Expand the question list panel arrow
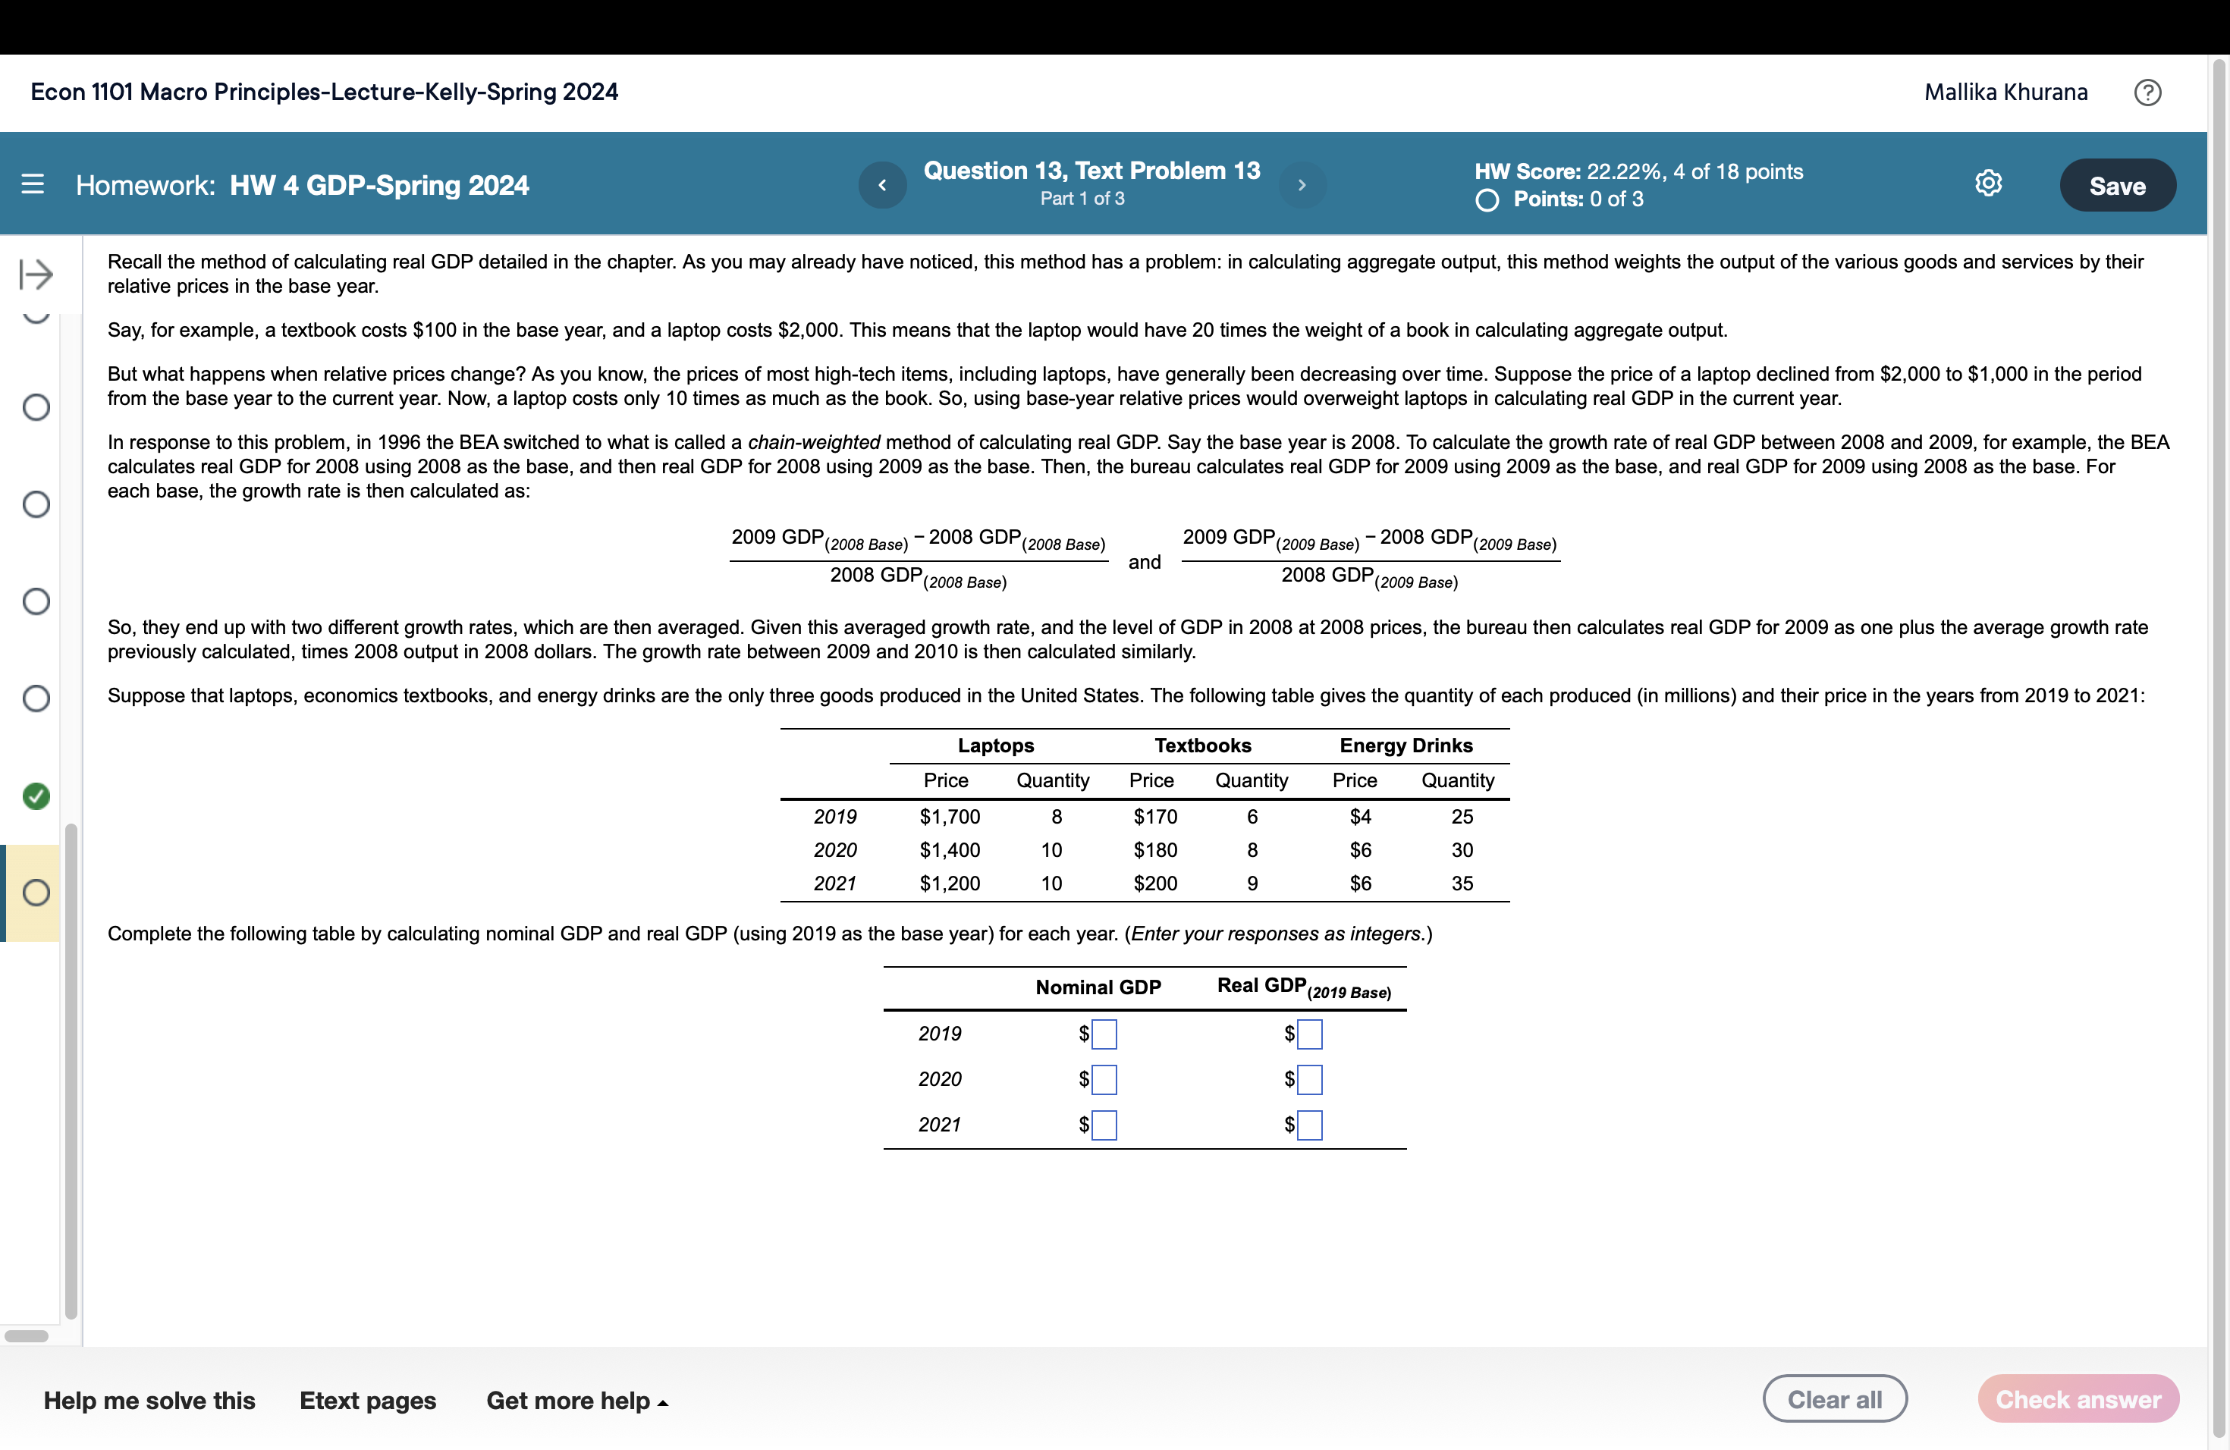 36,275
